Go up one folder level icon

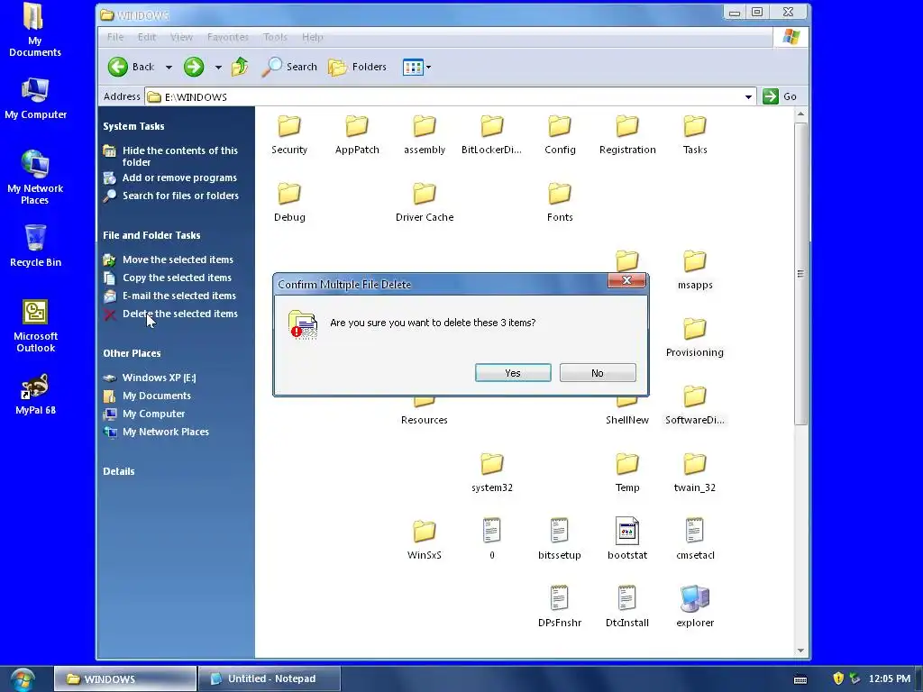pos(240,67)
